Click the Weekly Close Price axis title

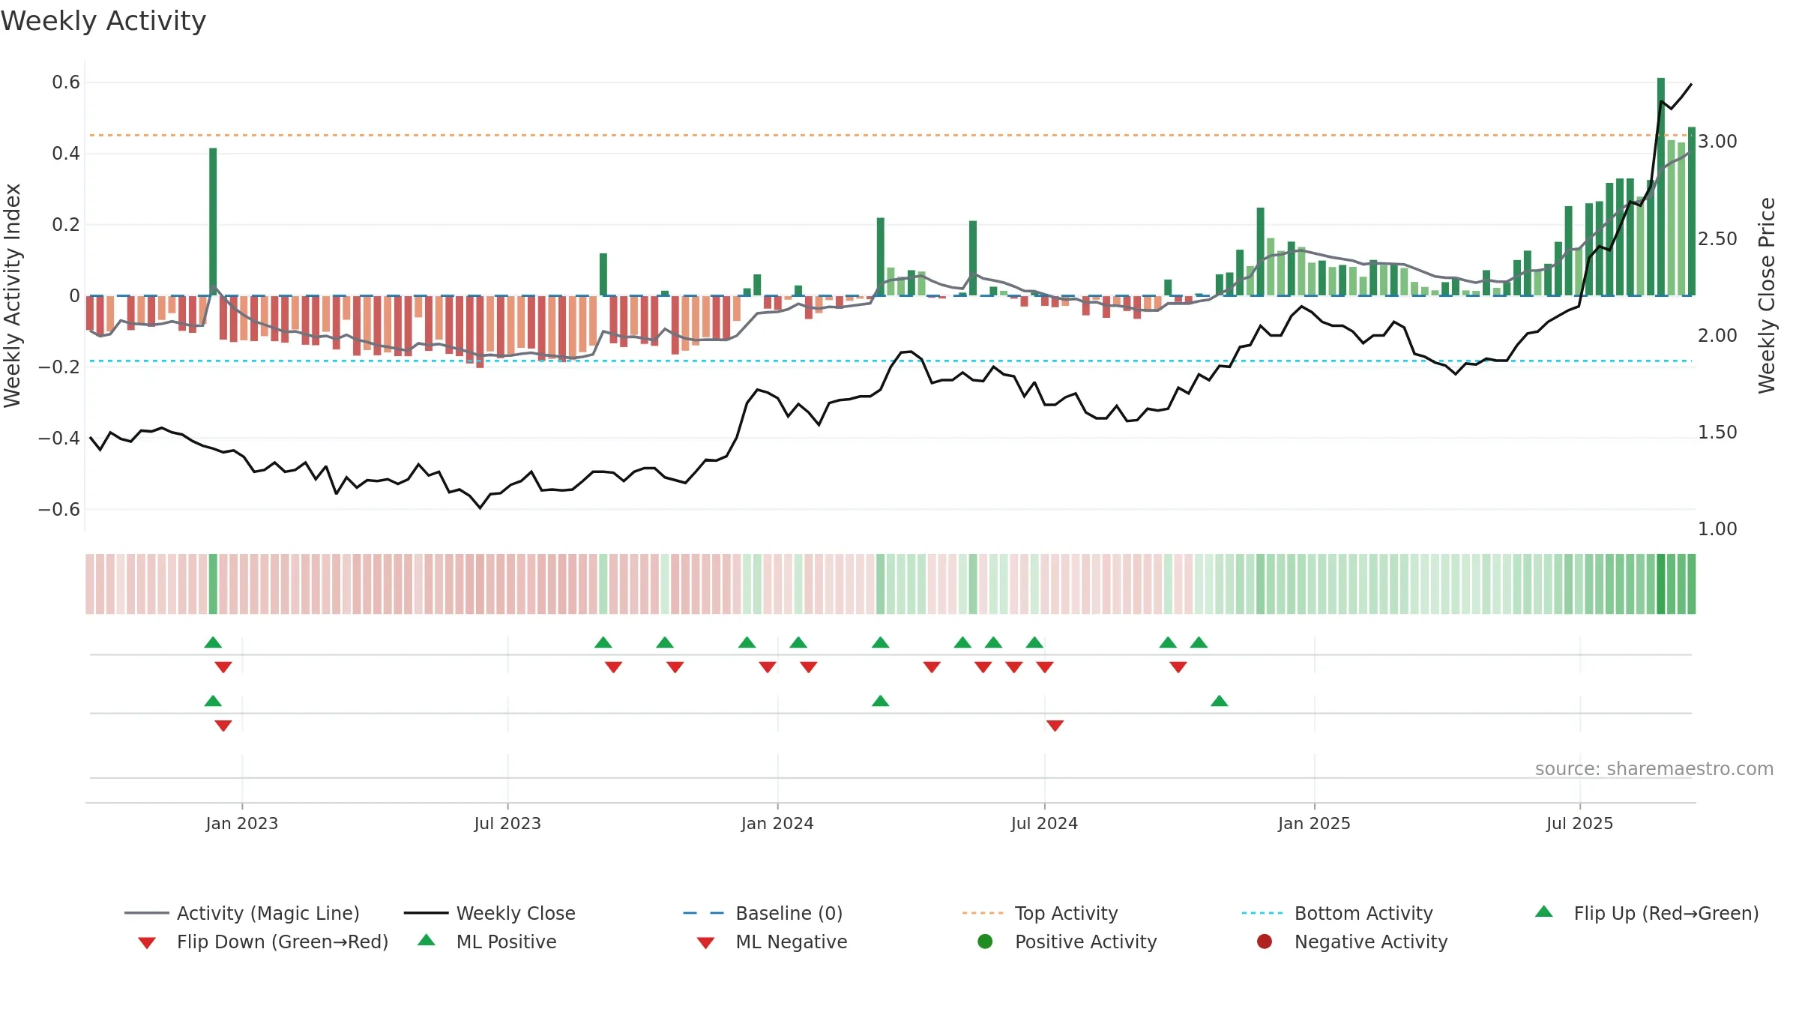coord(1767,295)
